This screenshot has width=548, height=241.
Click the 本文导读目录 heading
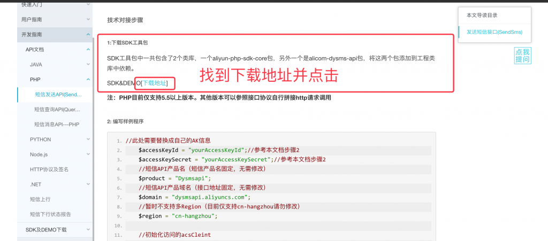(482, 15)
